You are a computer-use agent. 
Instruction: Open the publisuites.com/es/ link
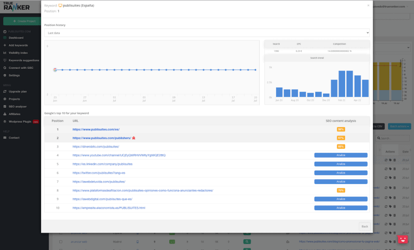point(96,129)
